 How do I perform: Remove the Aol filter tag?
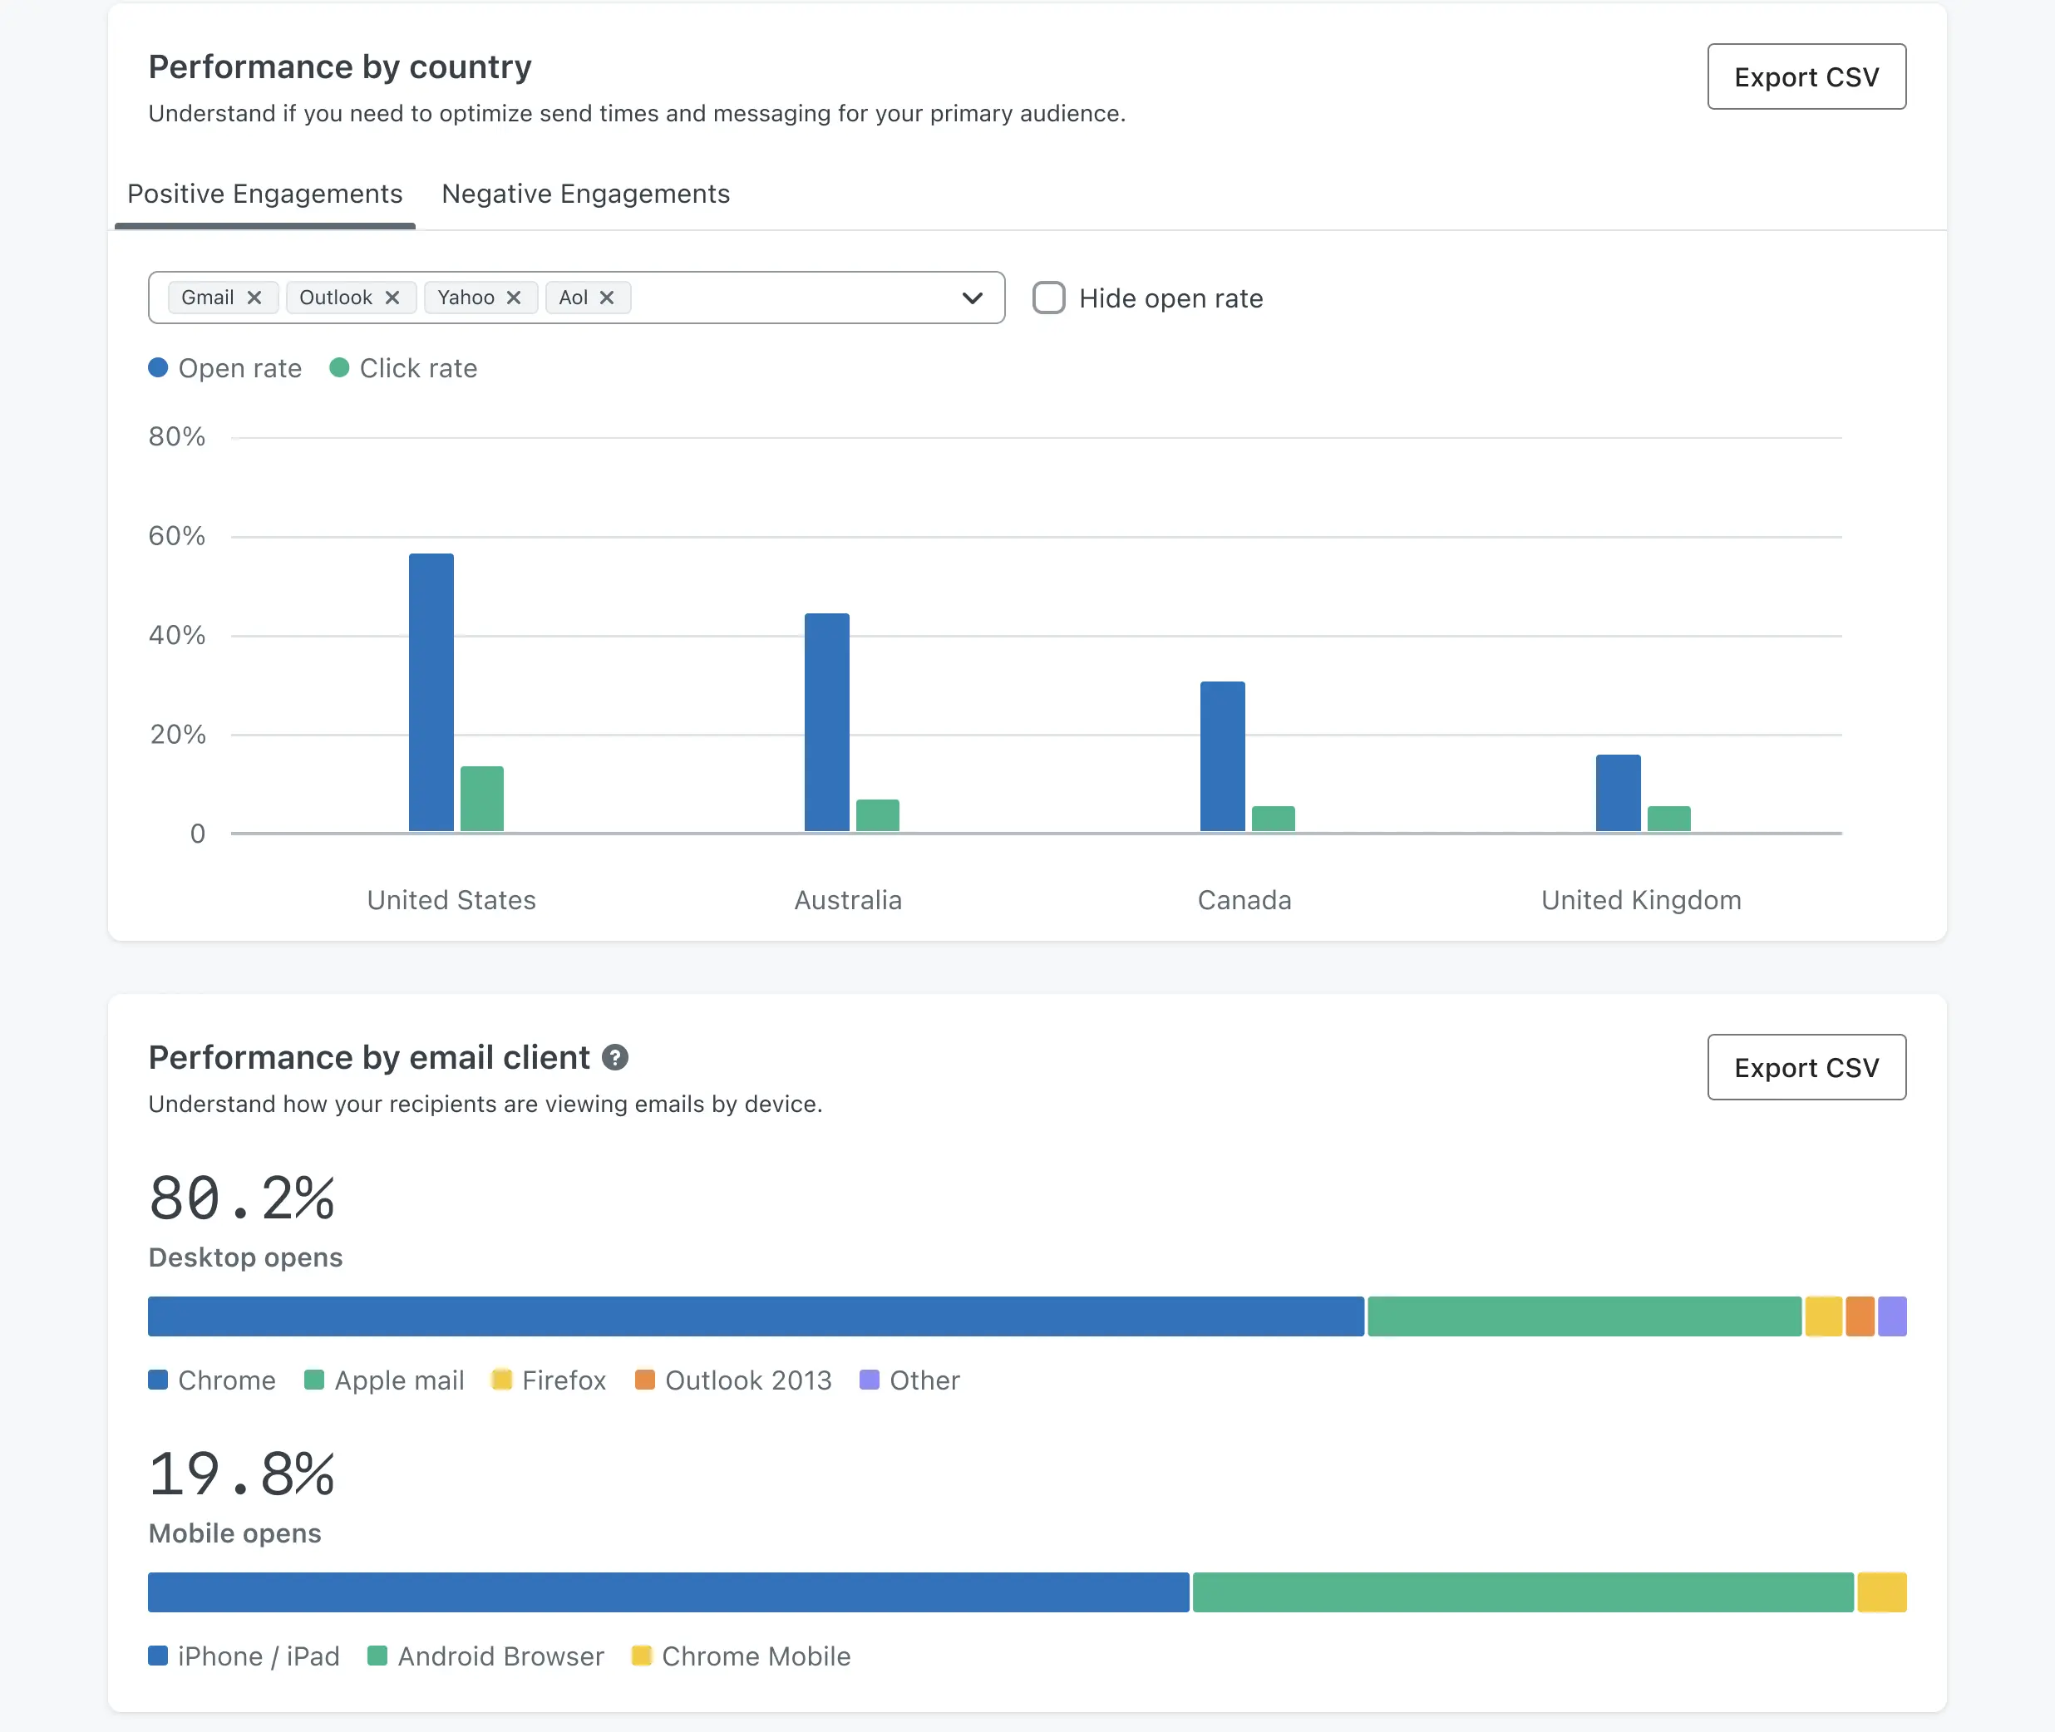tap(607, 298)
